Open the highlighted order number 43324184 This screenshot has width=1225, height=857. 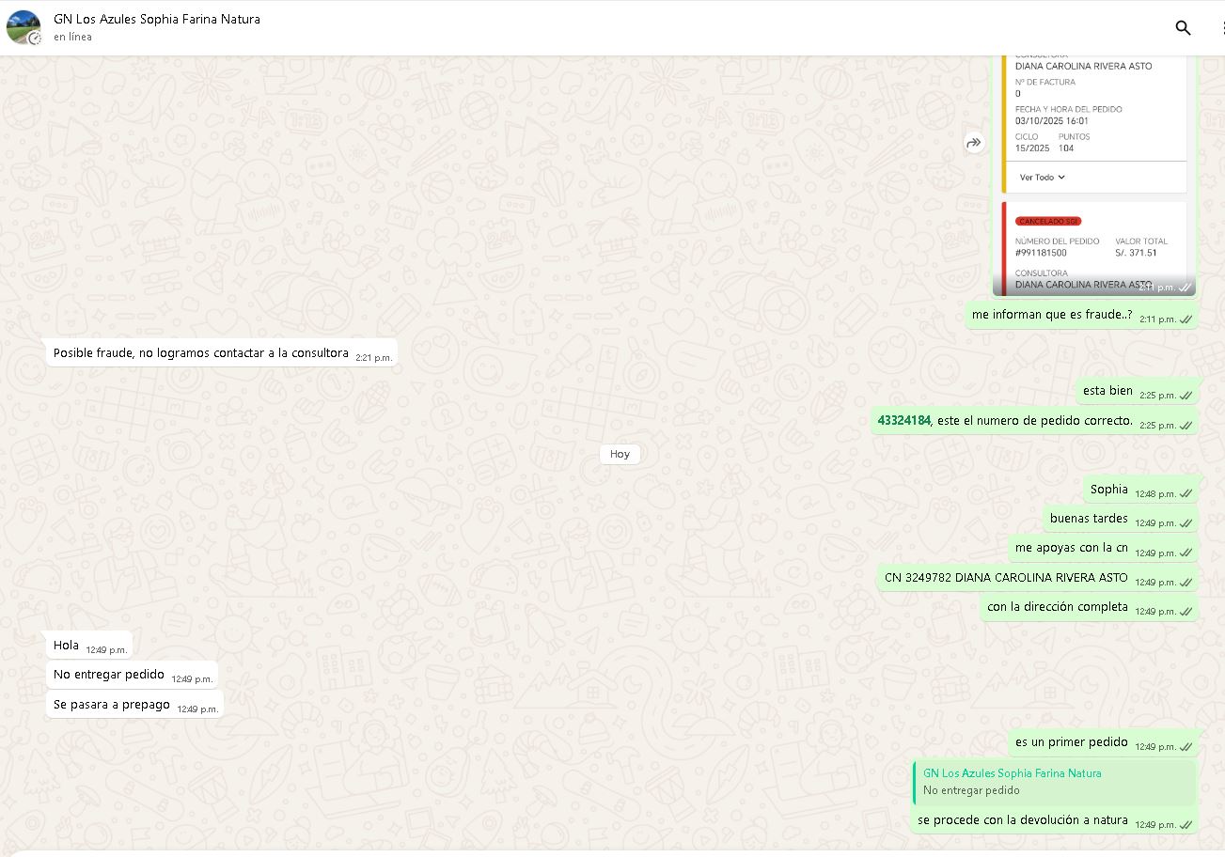point(903,421)
